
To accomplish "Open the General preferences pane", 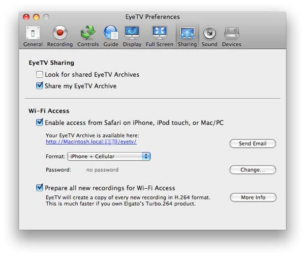I will [x=33, y=37].
